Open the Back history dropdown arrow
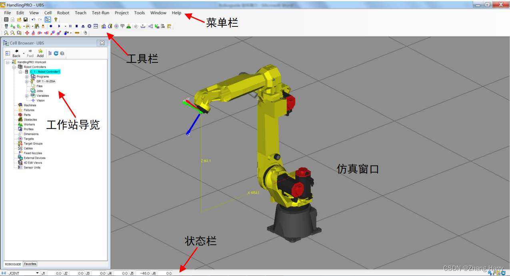 tap(24, 53)
